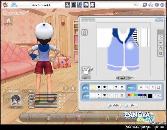Click the blue link toggle in editor corner
Image resolution: width=167 pixels, height=130 pixels.
(x=159, y=21)
